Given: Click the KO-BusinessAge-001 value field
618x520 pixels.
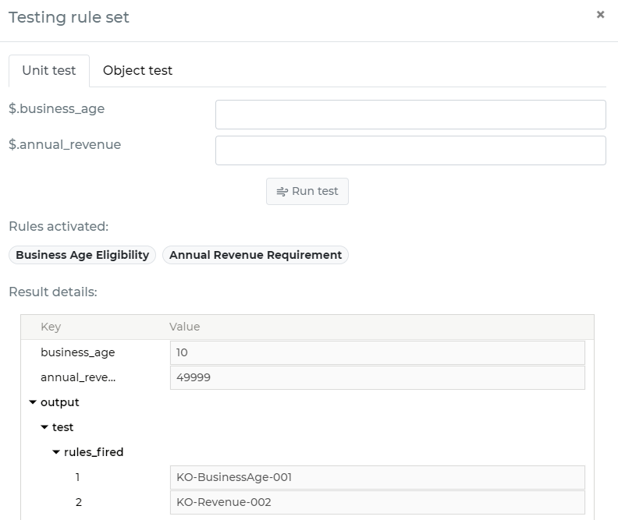Looking at the screenshot, I should [377, 477].
